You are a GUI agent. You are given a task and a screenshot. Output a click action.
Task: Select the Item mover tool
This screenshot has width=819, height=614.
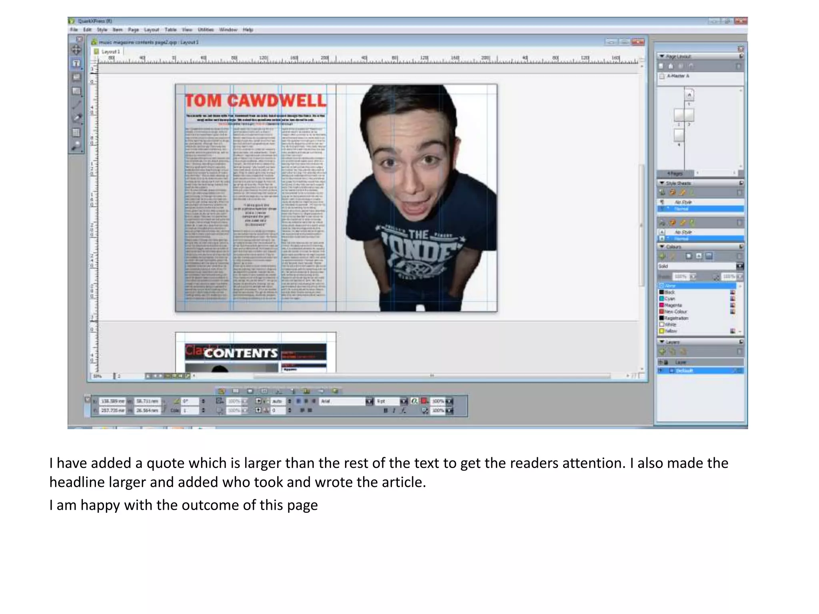tap(76, 50)
